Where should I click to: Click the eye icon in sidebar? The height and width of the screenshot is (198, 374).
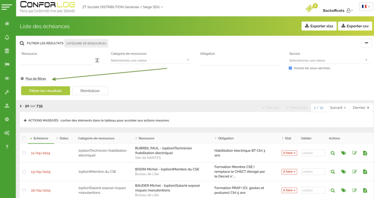[7, 78]
